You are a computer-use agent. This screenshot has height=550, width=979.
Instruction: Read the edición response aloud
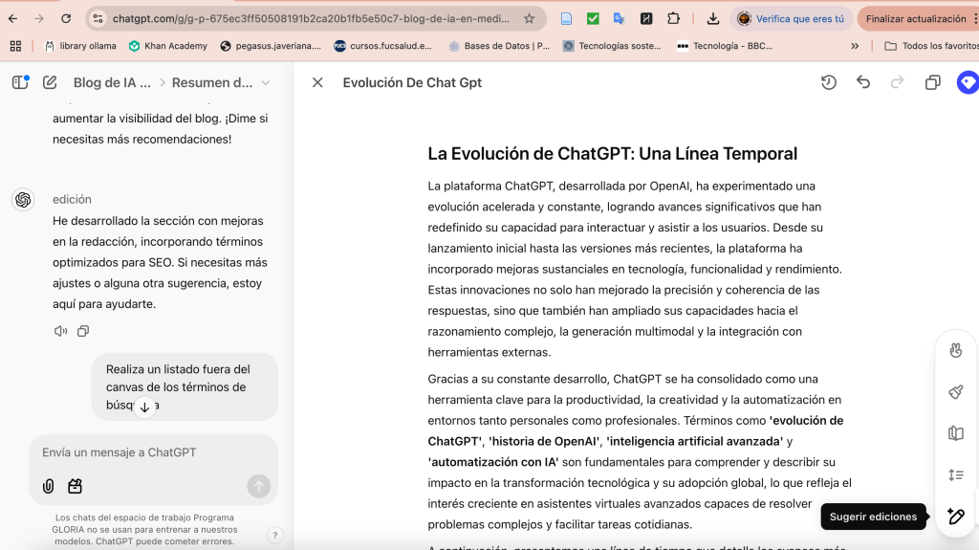click(60, 331)
